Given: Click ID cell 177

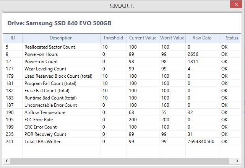Looking at the screenshot, I should 10,69.
